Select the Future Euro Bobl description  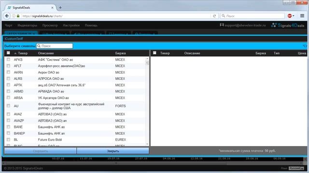point(50,140)
